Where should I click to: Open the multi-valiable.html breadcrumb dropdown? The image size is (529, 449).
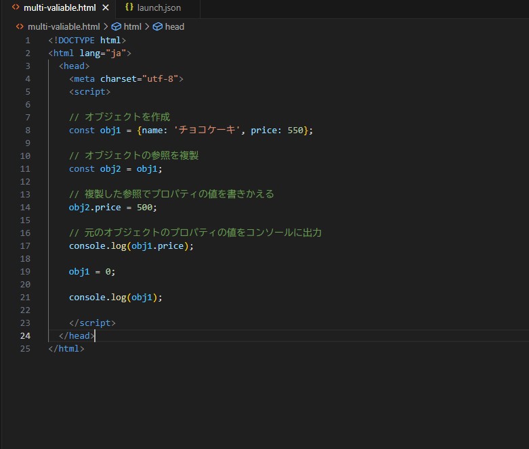tap(64, 26)
